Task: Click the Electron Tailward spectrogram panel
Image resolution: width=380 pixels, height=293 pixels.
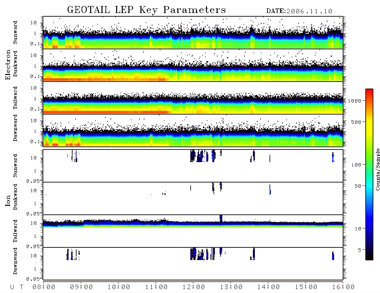Action: click(x=193, y=98)
